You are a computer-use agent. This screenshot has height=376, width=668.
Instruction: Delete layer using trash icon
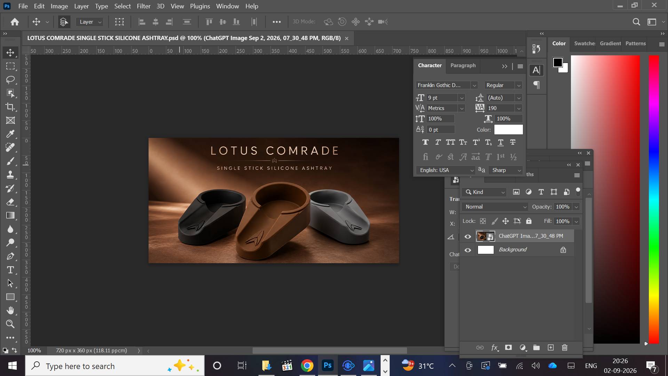(565, 347)
